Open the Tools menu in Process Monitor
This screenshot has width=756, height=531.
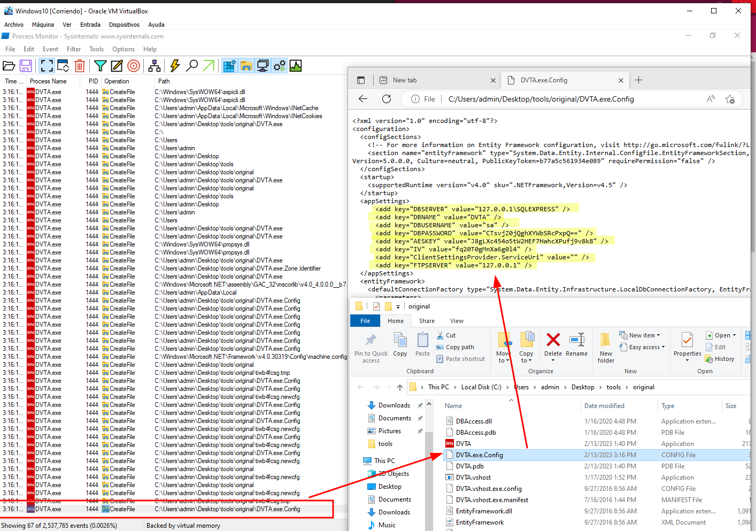(x=96, y=49)
